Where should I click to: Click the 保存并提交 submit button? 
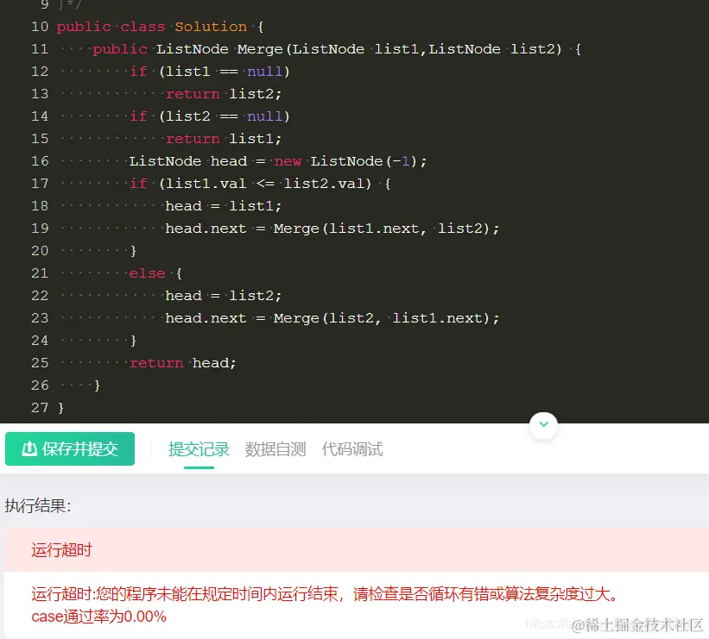[70, 448]
